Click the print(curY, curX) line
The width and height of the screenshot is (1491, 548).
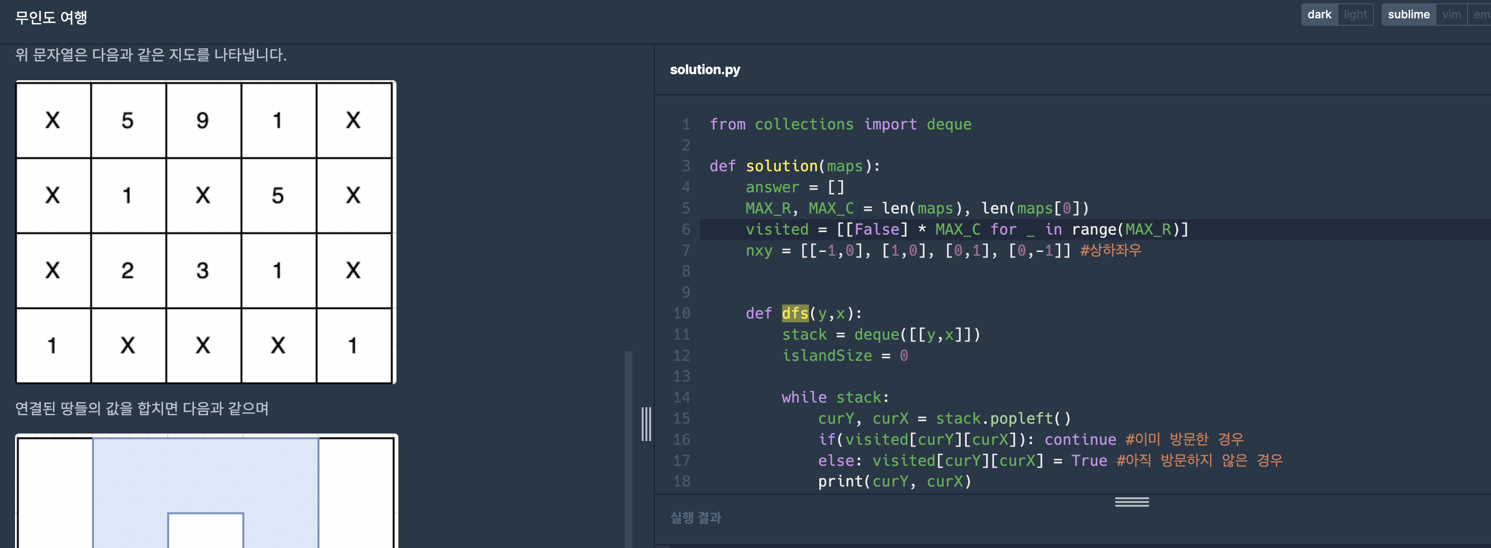894,481
